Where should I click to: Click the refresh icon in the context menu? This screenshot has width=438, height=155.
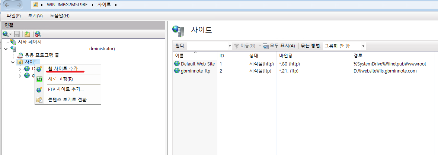tap(40, 79)
